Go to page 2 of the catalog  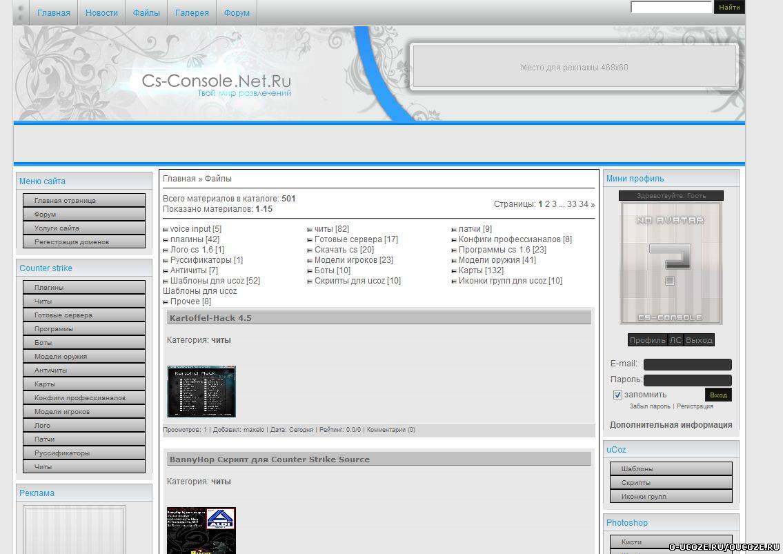click(x=547, y=204)
